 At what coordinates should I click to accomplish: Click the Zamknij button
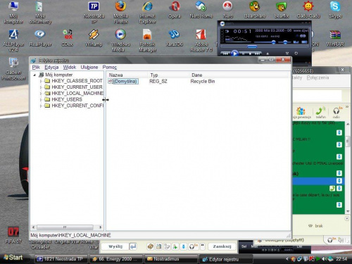point(222,246)
